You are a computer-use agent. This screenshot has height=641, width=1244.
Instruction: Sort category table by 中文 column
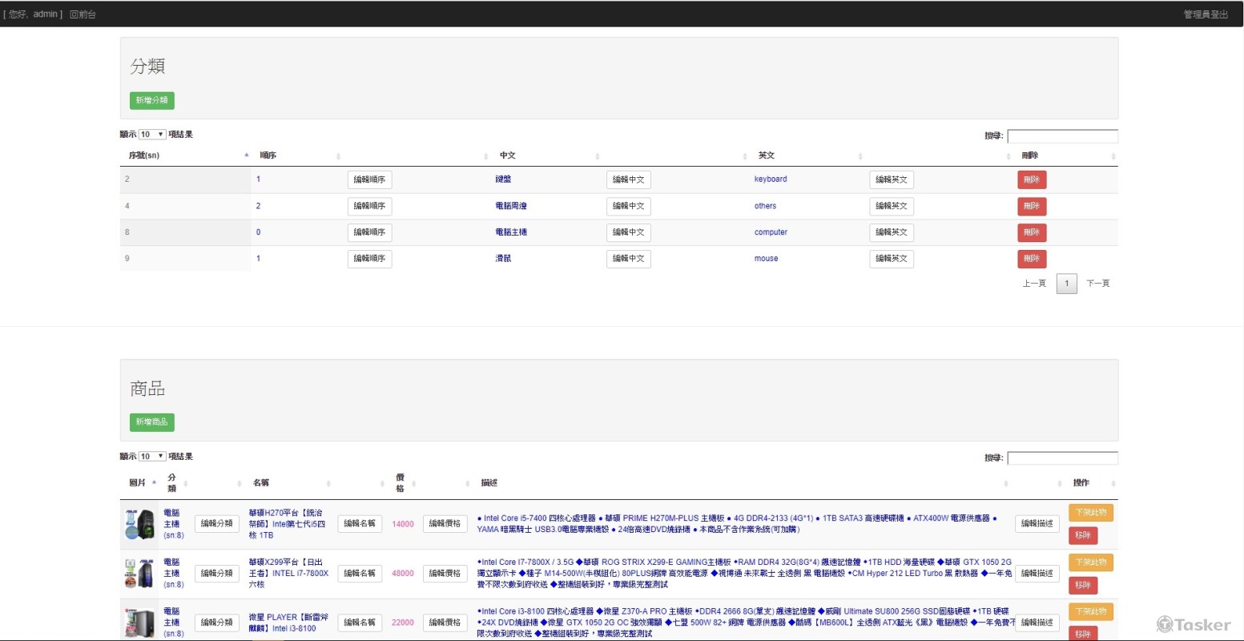point(508,155)
